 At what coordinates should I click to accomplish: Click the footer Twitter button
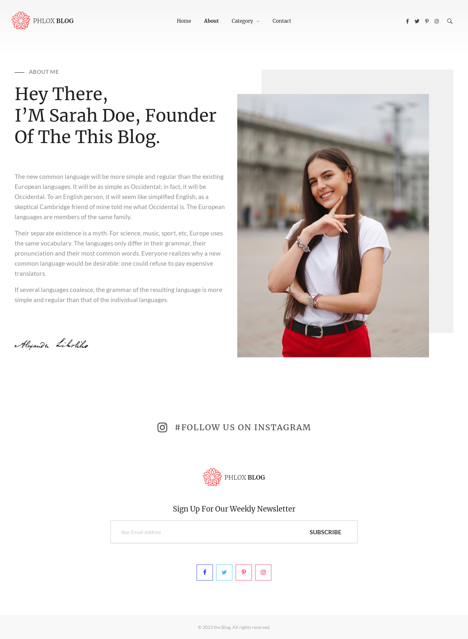click(224, 572)
